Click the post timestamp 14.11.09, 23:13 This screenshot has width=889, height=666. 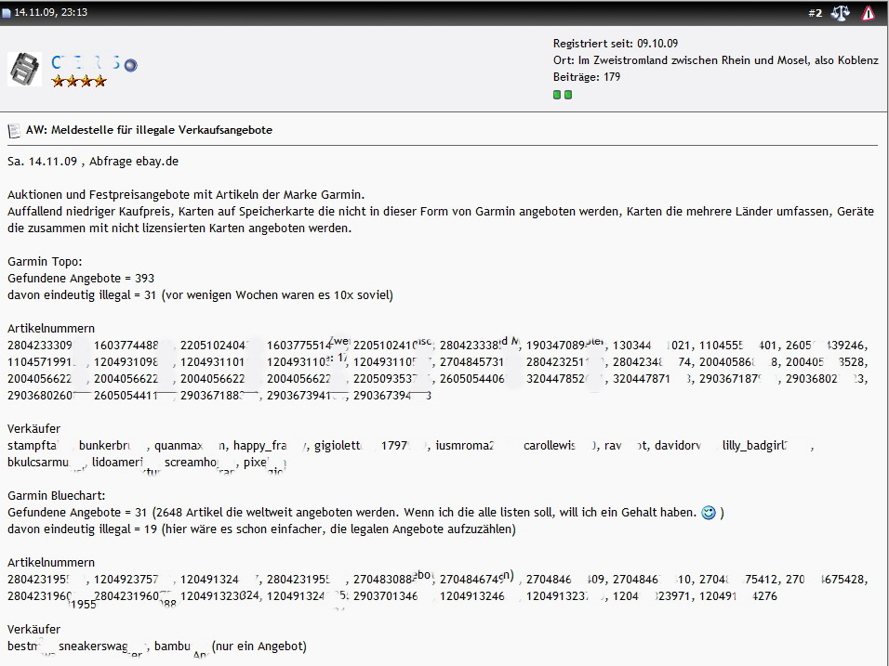(x=50, y=13)
